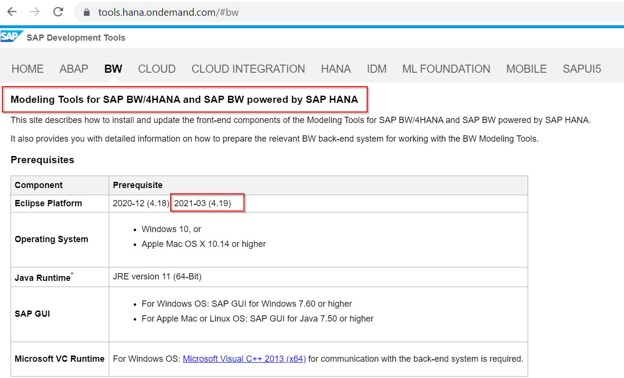This screenshot has width=624, height=378.
Task: Navigate to the MOBILE section
Action: (526, 68)
